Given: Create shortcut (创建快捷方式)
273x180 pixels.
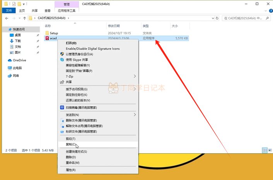Looking at the screenshot, I should (x=98, y=152).
